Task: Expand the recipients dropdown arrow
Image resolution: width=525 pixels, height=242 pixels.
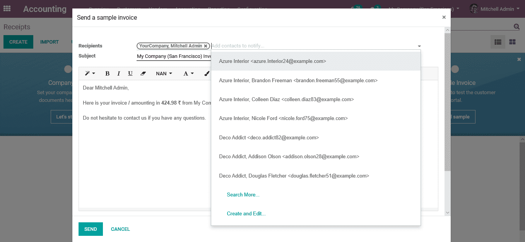Action: (x=419, y=46)
